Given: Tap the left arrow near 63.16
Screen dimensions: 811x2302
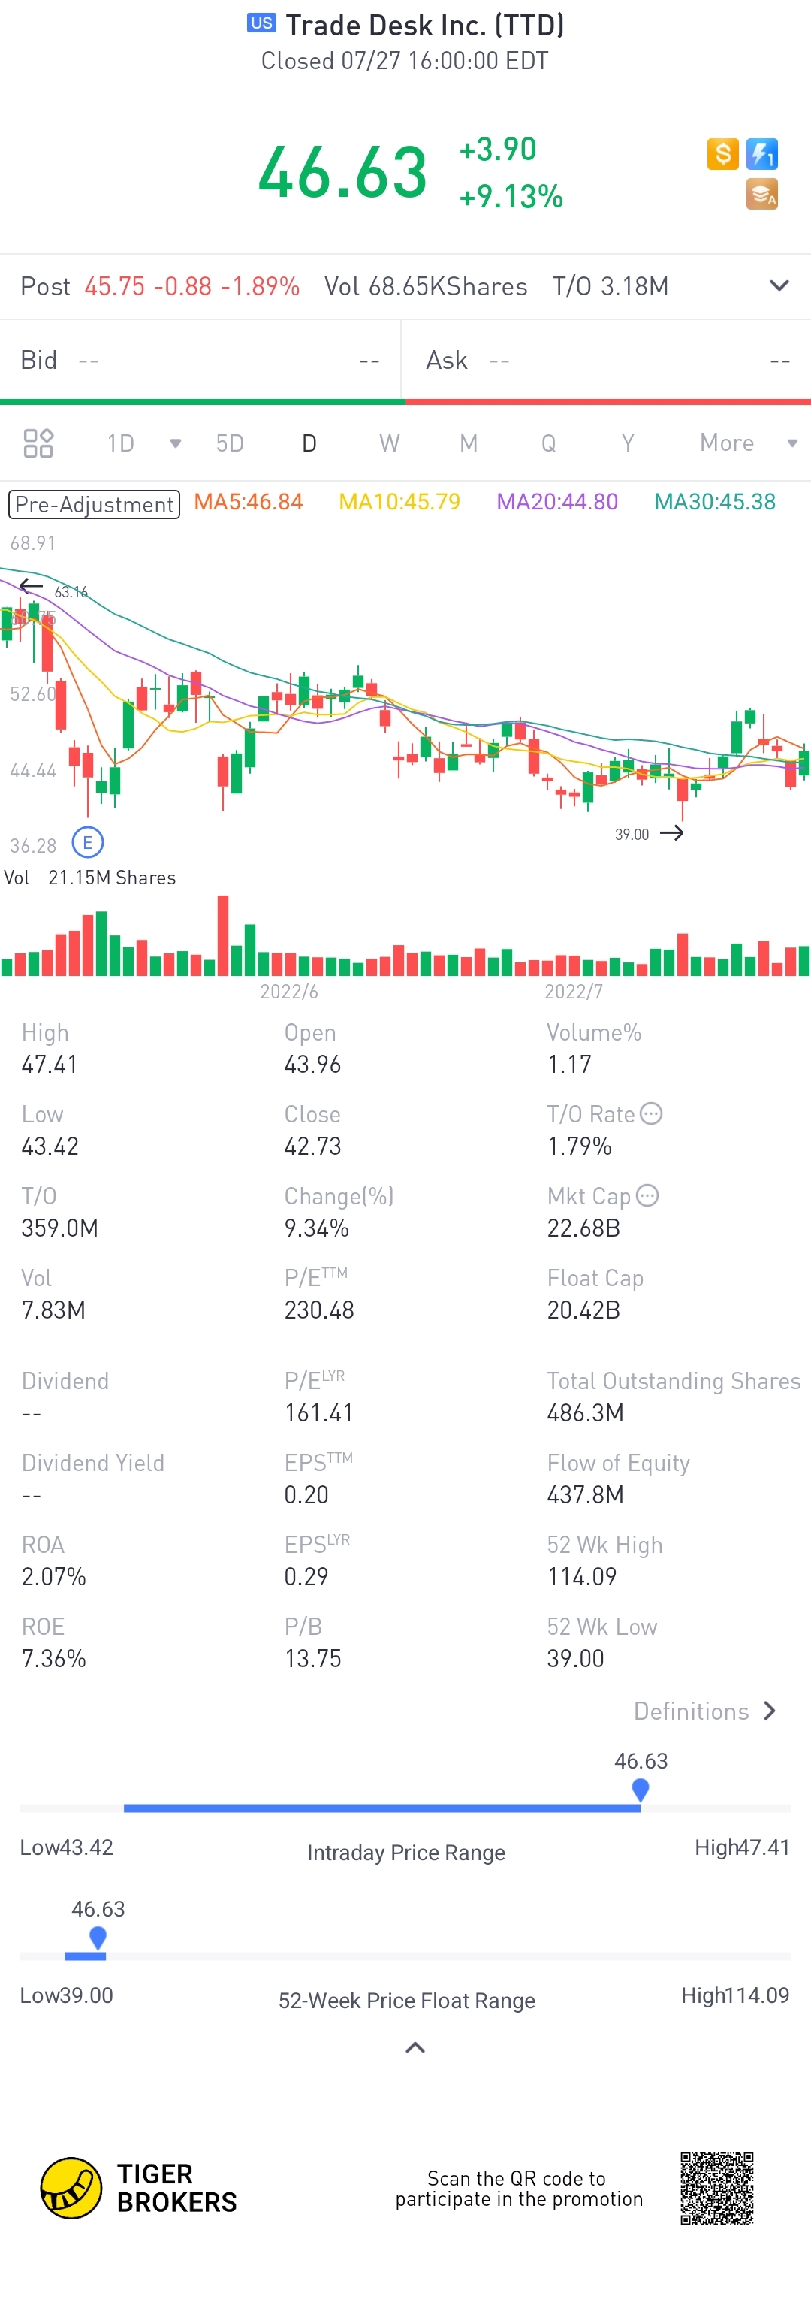Looking at the screenshot, I should tap(32, 586).
